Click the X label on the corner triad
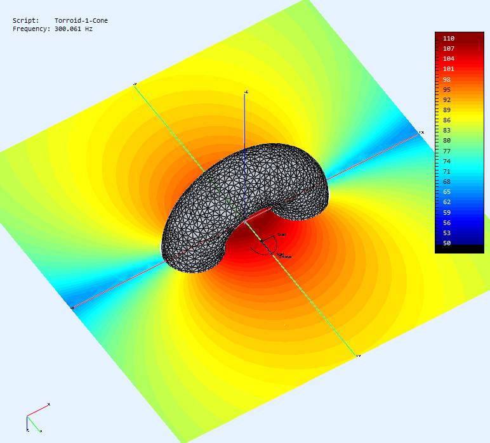The width and height of the screenshot is (490, 443). [x=49, y=404]
